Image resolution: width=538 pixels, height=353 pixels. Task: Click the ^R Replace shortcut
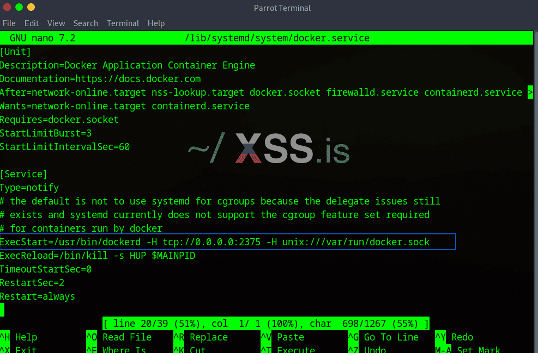tap(201, 337)
